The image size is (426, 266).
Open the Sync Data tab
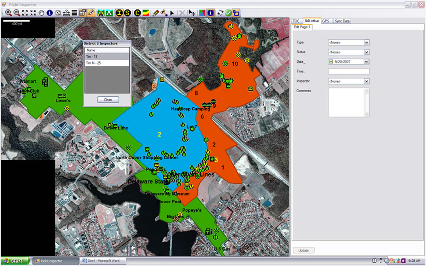coord(342,21)
